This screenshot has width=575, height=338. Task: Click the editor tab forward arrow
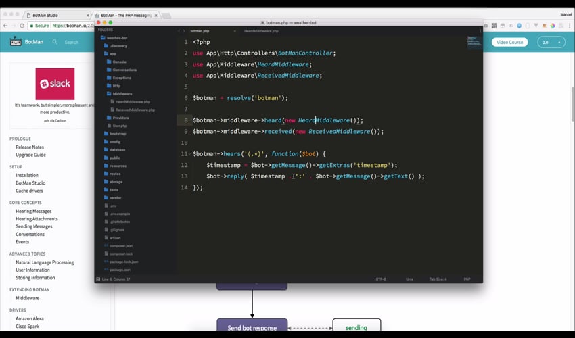tap(184, 31)
